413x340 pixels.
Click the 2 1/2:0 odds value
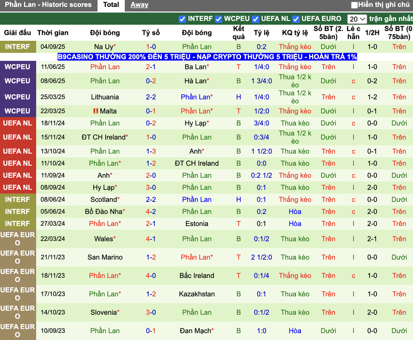pyautogui.click(x=261, y=257)
